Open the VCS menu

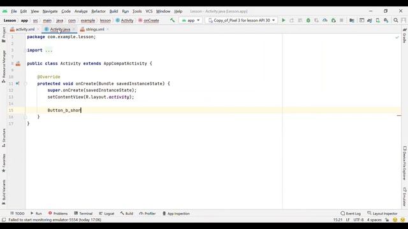pos(149,11)
